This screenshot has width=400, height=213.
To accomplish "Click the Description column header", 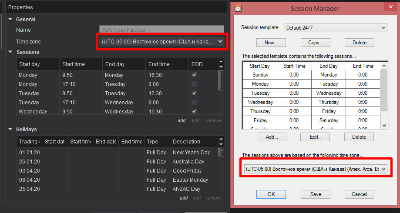I will point(194,142).
